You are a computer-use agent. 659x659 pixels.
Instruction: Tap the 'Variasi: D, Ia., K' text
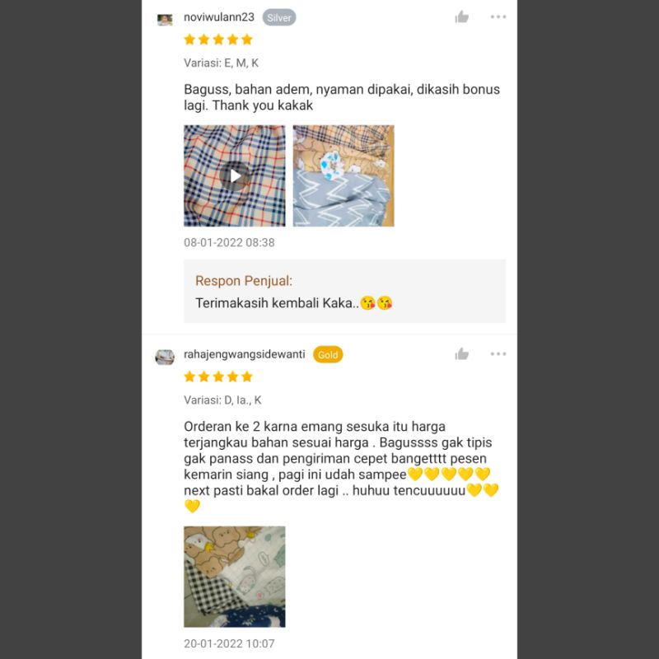pyautogui.click(x=222, y=400)
